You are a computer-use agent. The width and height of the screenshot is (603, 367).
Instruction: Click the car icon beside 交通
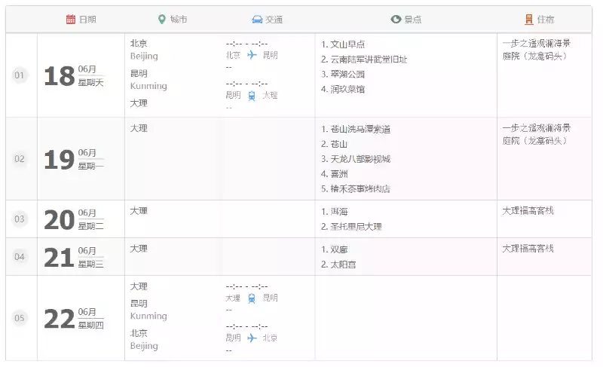point(257,20)
